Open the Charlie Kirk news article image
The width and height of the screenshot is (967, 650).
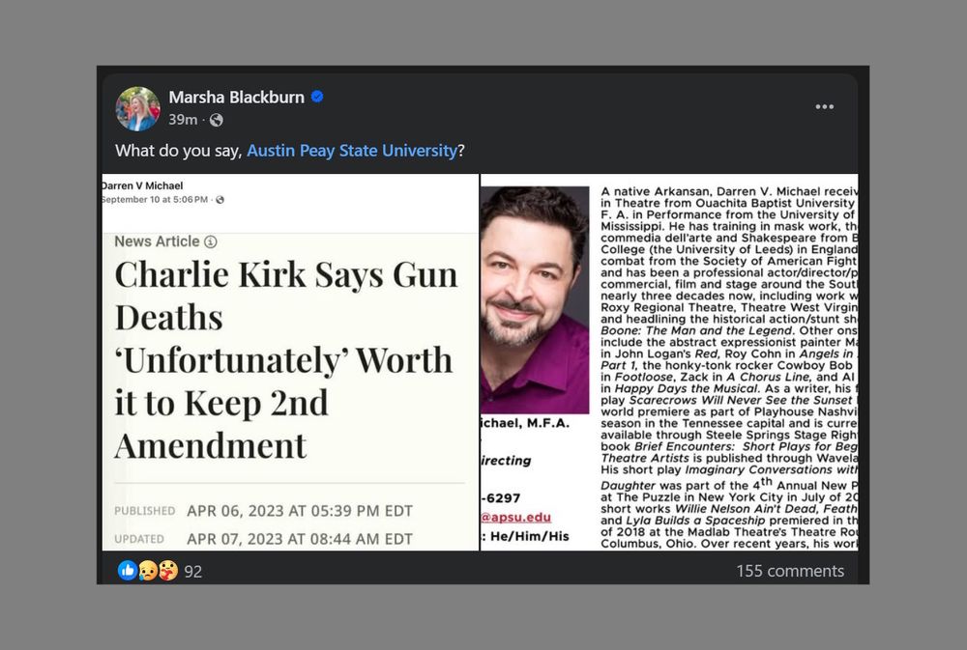[290, 362]
